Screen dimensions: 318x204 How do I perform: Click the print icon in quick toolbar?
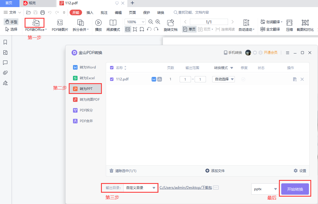[43, 12]
